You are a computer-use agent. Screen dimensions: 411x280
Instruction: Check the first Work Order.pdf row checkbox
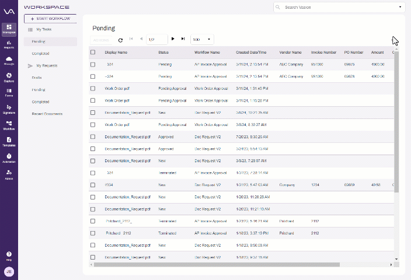click(x=93, y=89)
